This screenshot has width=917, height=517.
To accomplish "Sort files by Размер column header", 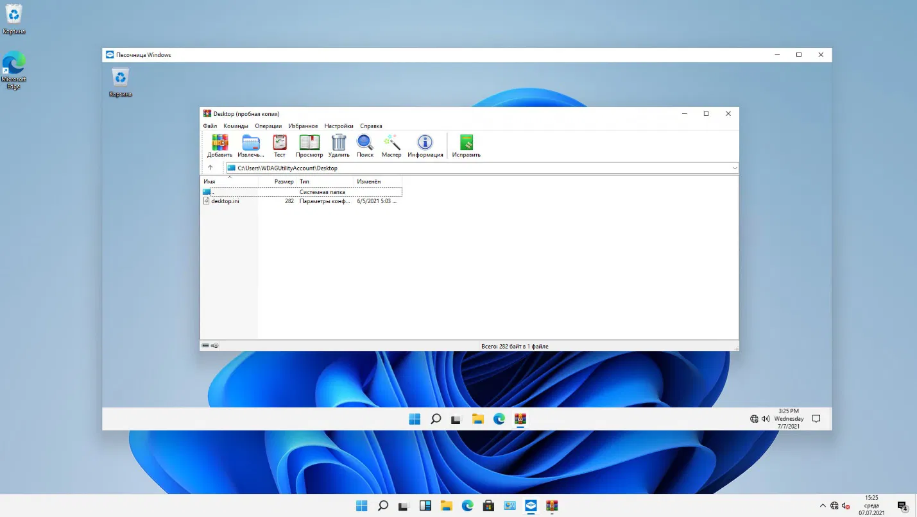I will (x=284, y=182).
